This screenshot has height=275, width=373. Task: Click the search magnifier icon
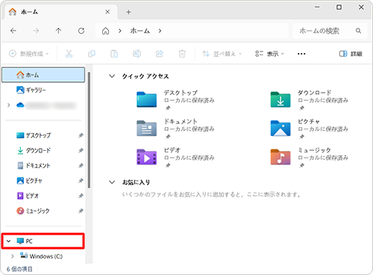pos(358,31)
